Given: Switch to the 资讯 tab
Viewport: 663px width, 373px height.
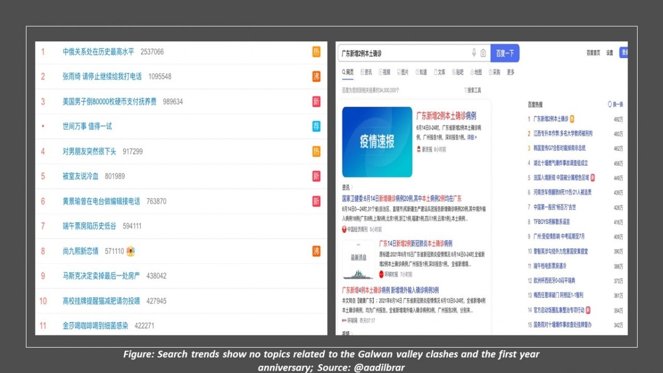Looking at the screenshot, I should [x=366, y=72].
